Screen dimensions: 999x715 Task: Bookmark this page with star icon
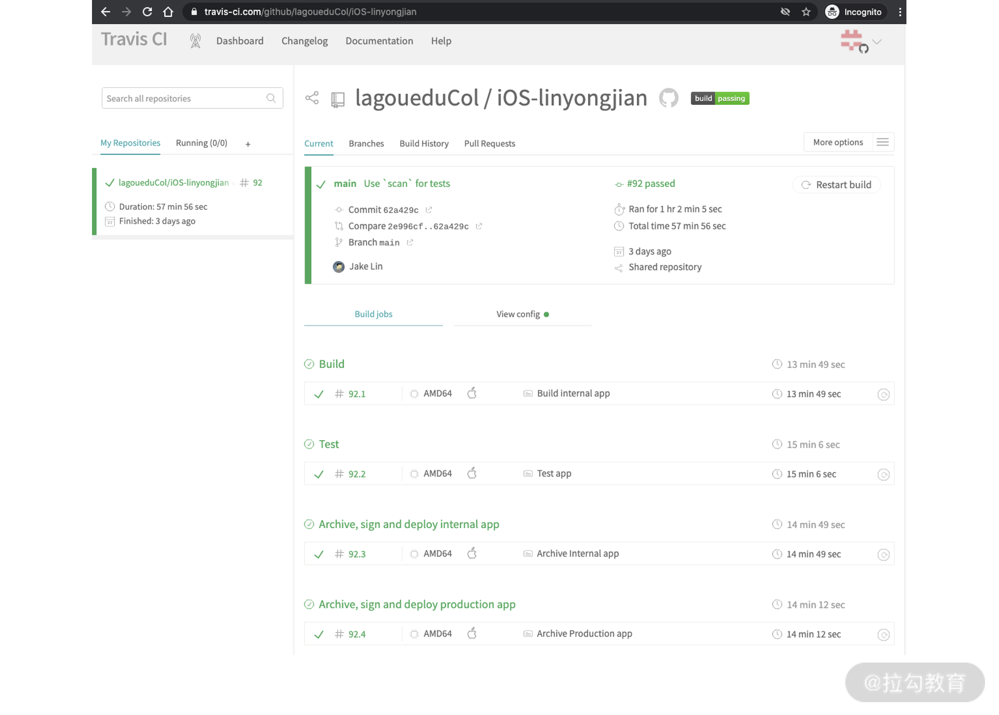point(806,12)
